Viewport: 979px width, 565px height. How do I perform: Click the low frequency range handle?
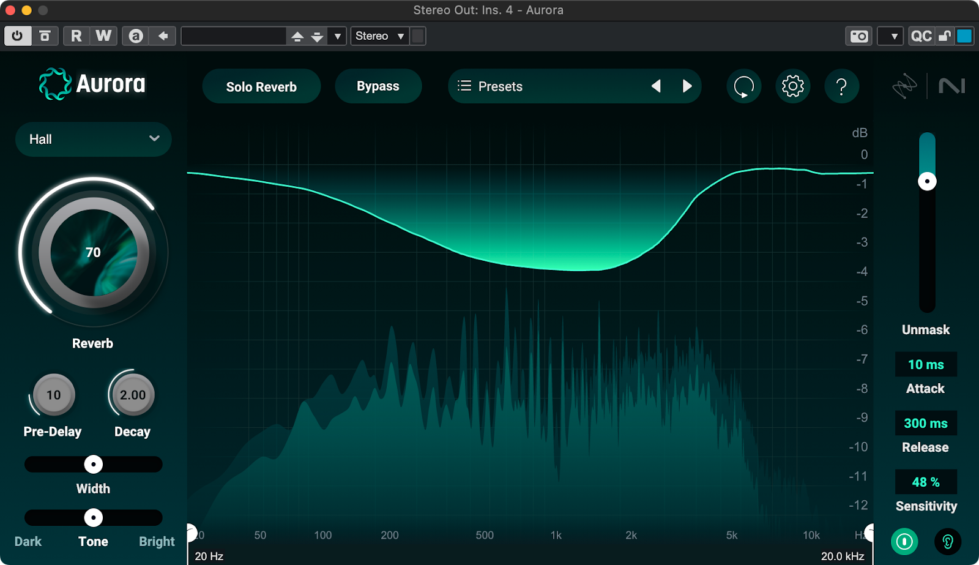tap(191, 533)
